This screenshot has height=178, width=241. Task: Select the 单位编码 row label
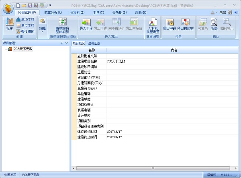[x=84, y=94]
